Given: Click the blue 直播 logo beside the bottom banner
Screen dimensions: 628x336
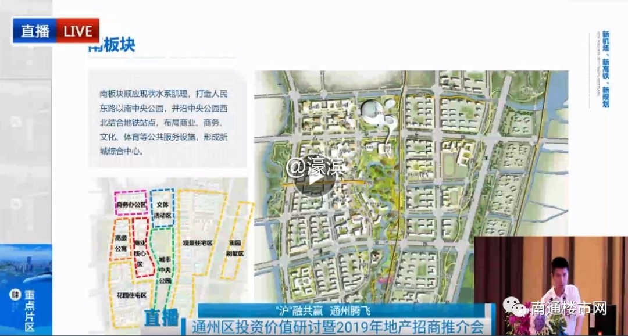Looking at the screenshot, I should [x=161, y=318].
